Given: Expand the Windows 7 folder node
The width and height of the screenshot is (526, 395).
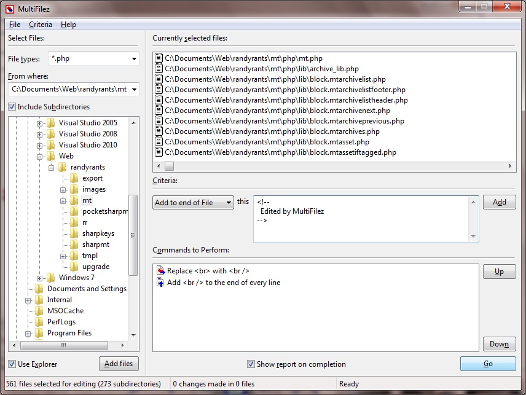Looking at the screenshot, I should tap(39, 279).
